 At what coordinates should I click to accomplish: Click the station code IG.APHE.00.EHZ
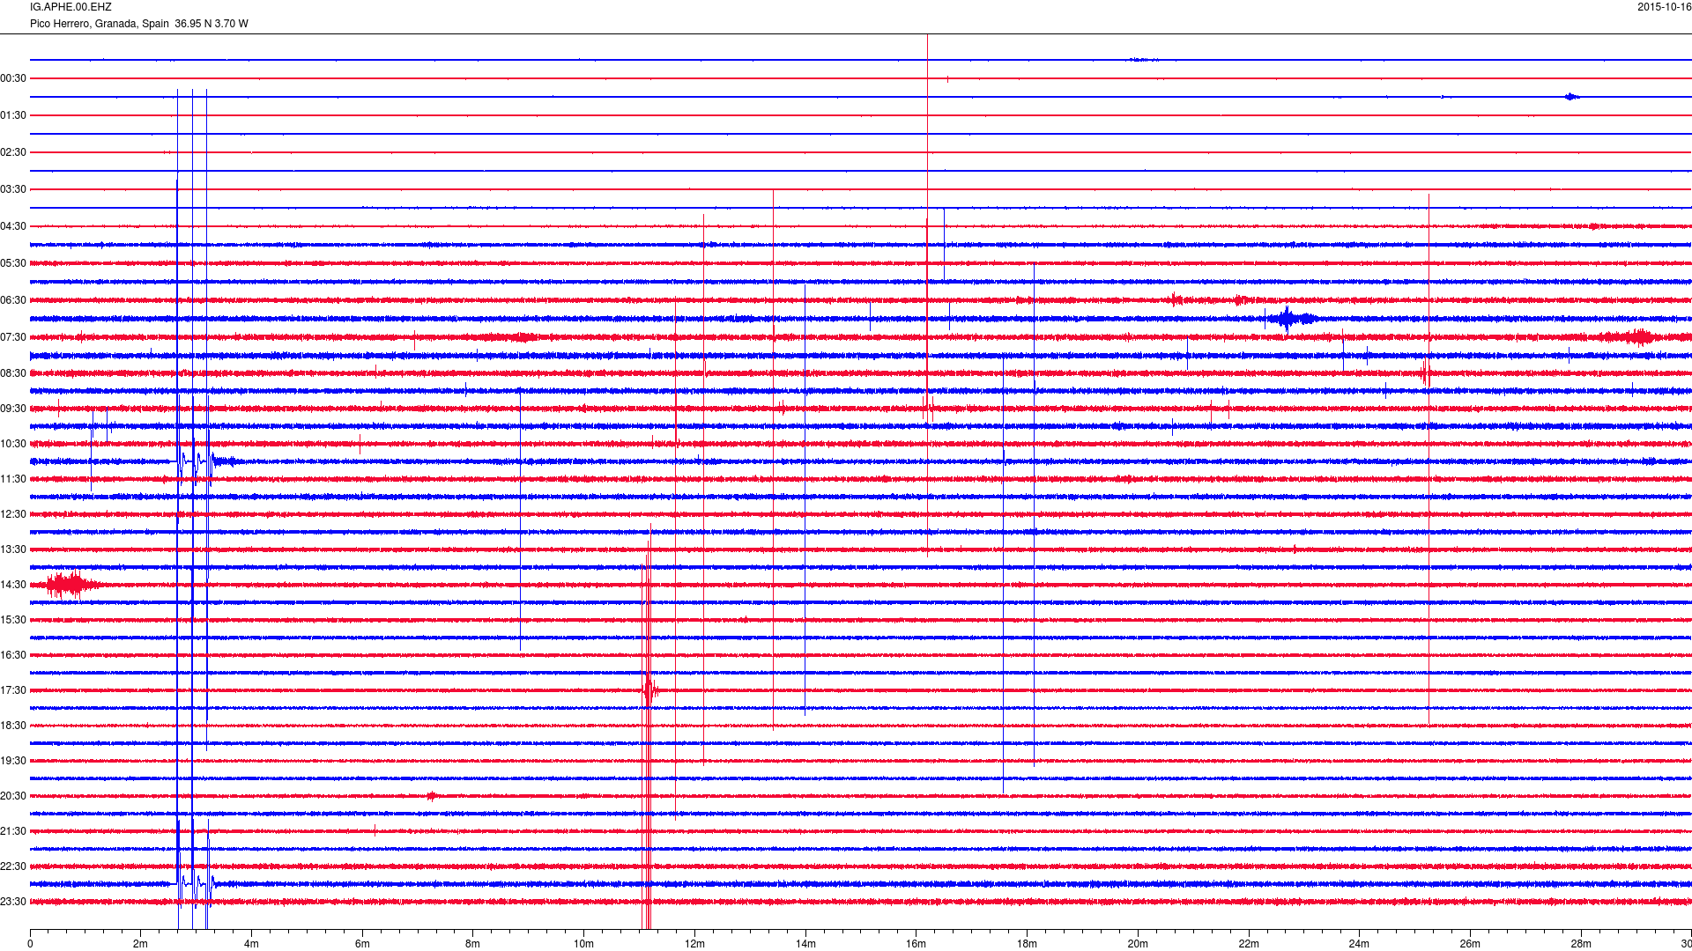[70, 7]
